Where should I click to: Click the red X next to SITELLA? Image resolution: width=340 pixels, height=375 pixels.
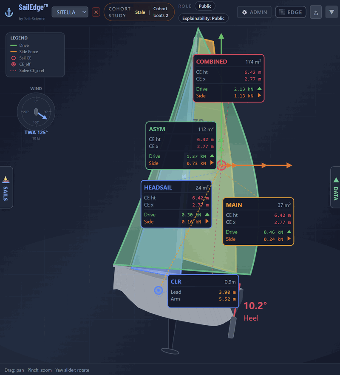point(96,12)
